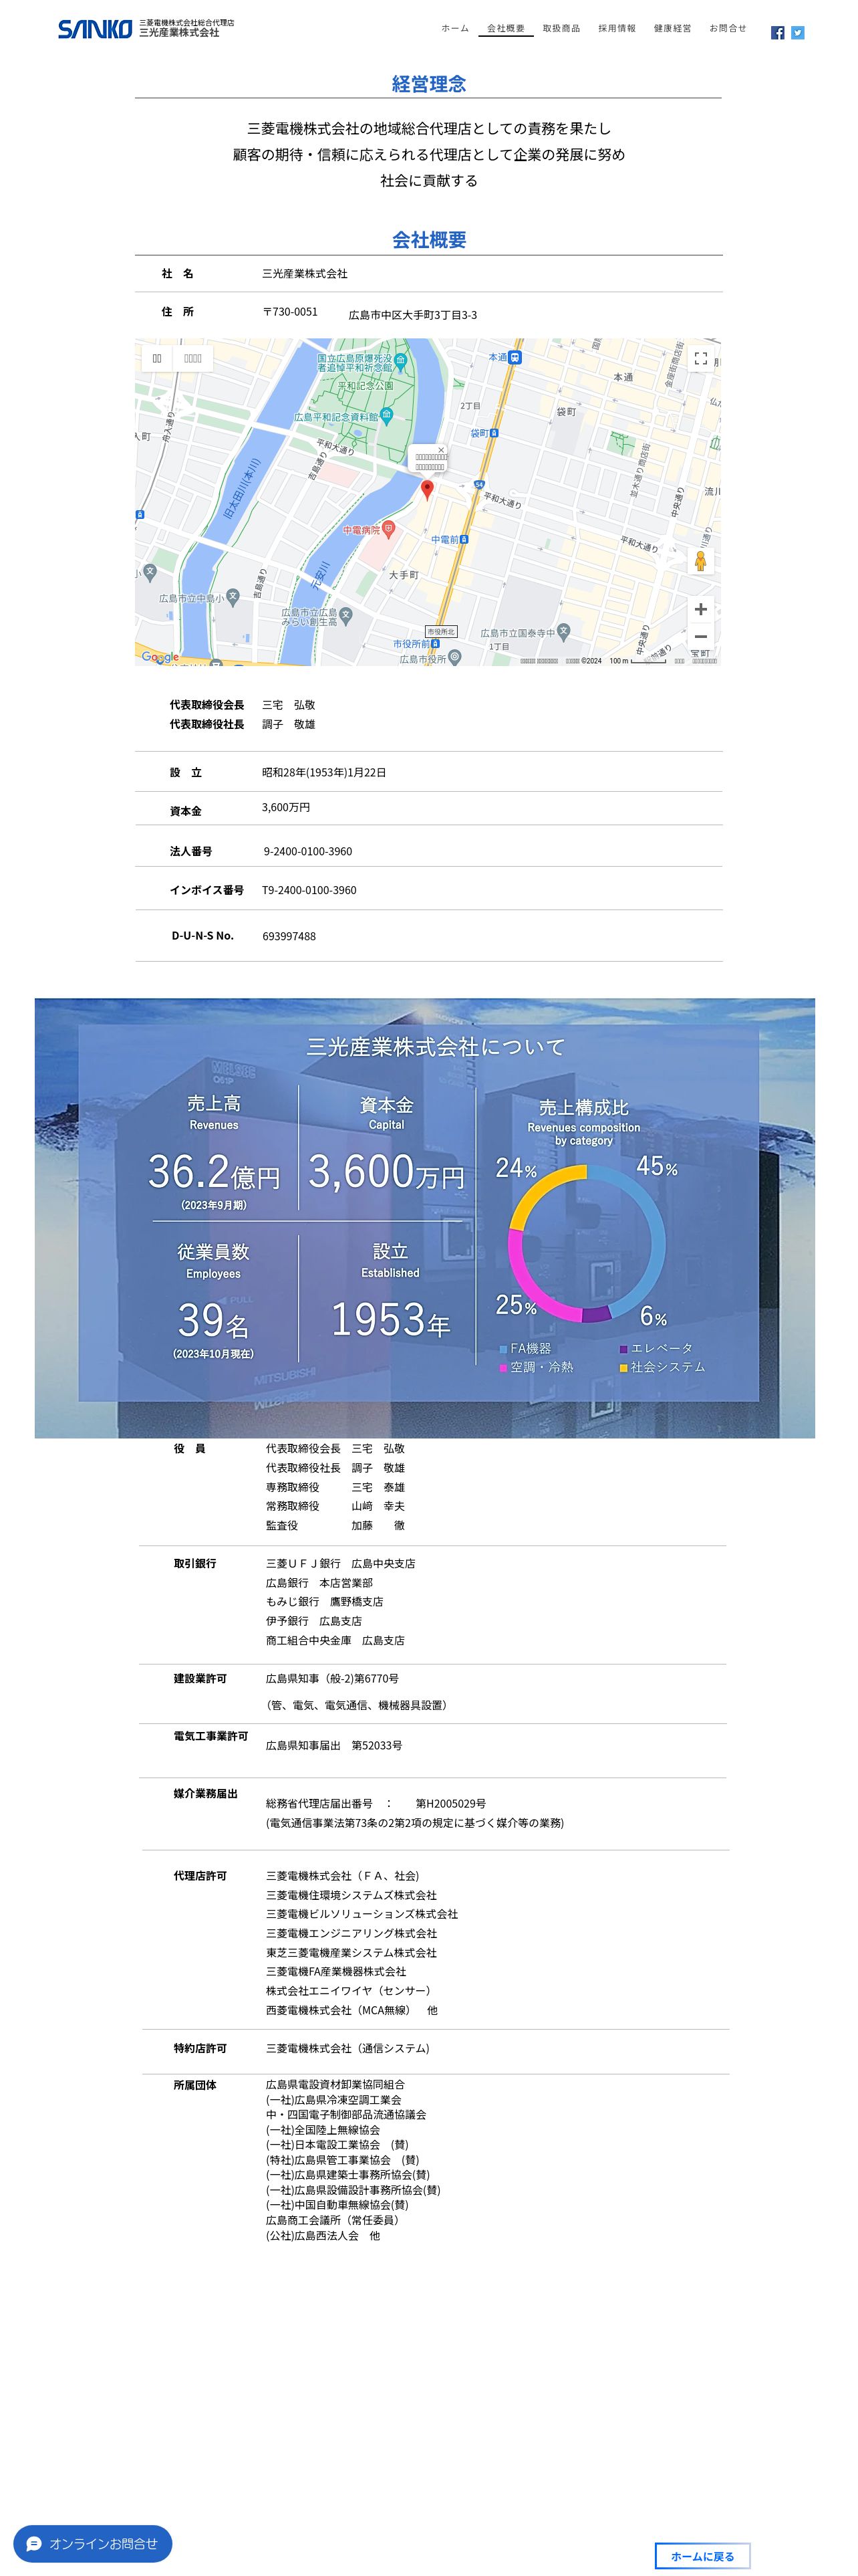
Task: Open the Facebook page icon
Action: [777, 33]
